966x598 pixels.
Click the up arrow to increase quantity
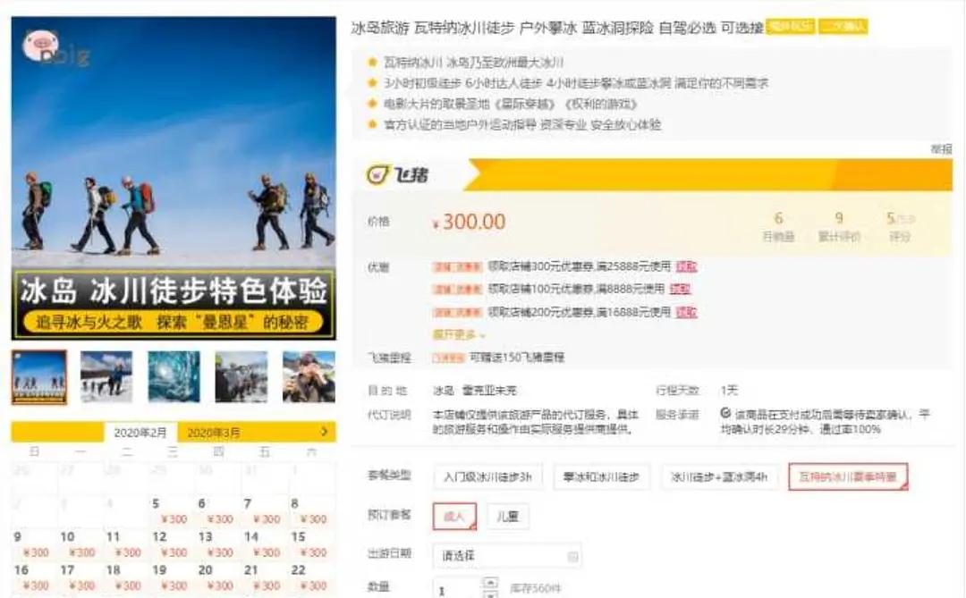pos(488,582)
